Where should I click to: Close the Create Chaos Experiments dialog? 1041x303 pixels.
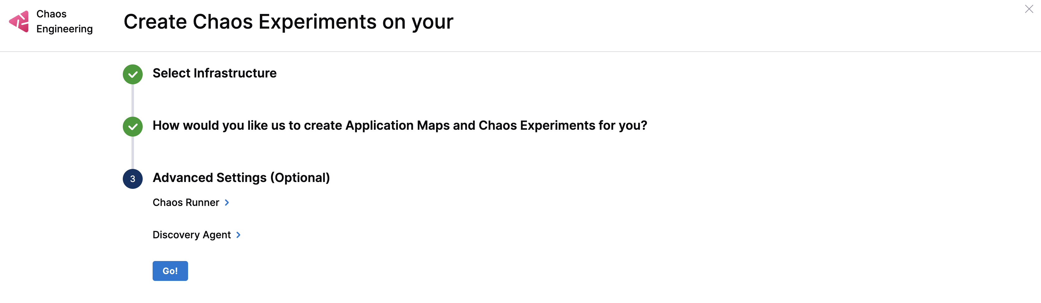pyautogui.click(x=1029, y=9)
